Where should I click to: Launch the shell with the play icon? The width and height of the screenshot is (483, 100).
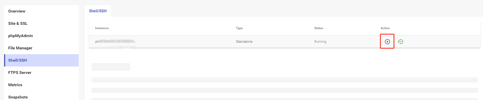[x=387, y=41]
